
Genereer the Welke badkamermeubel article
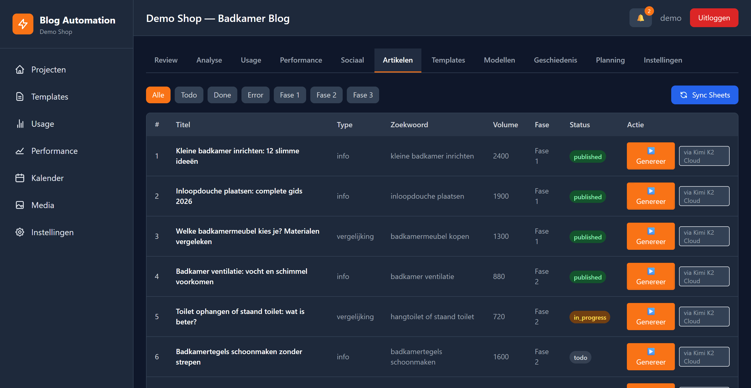pos(651,237)
